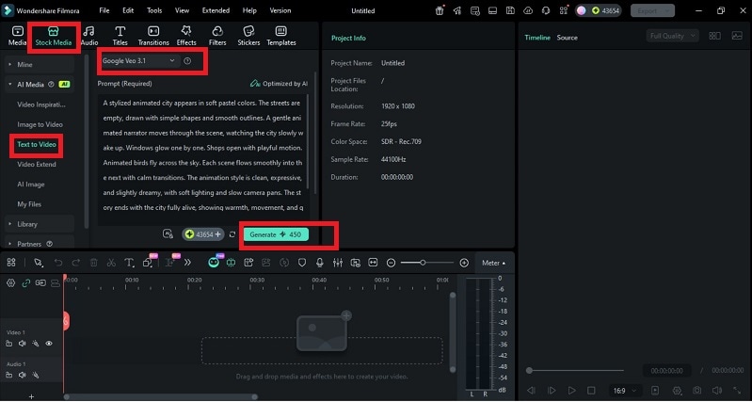
Task: Toggle Video 1 track visibility eye
Action: click(x=48, y=344)
